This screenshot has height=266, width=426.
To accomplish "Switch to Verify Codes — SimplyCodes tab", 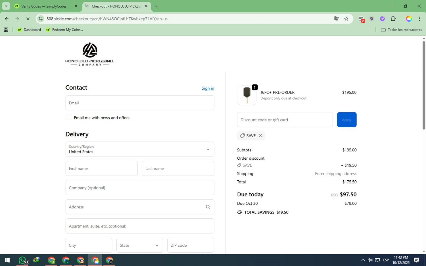I will pyautogui.click(x=44, y=6).
